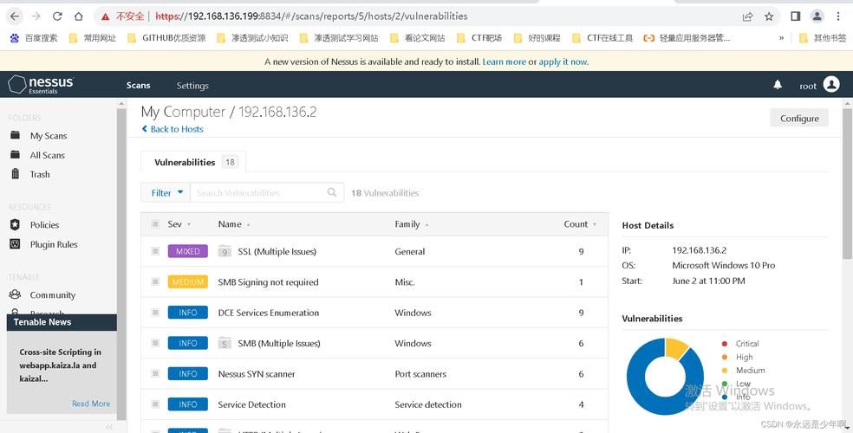This screenshot has width=853, height=433.
Task: Sort by the Count column header
Action: click(580, 223)
